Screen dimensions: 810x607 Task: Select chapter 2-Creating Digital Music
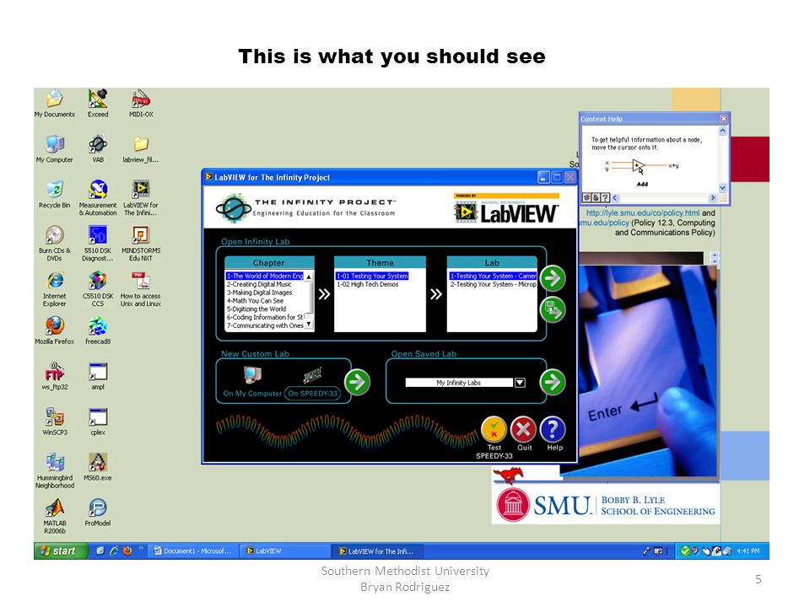click(259, 284)
